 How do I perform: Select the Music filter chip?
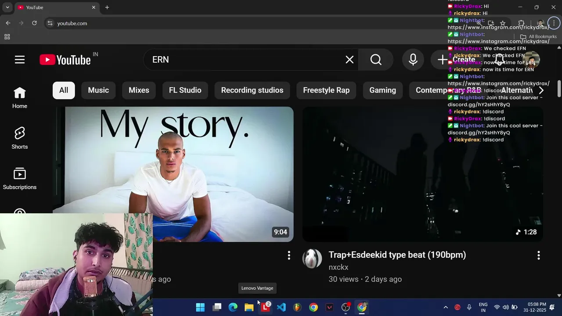point(98,90)
